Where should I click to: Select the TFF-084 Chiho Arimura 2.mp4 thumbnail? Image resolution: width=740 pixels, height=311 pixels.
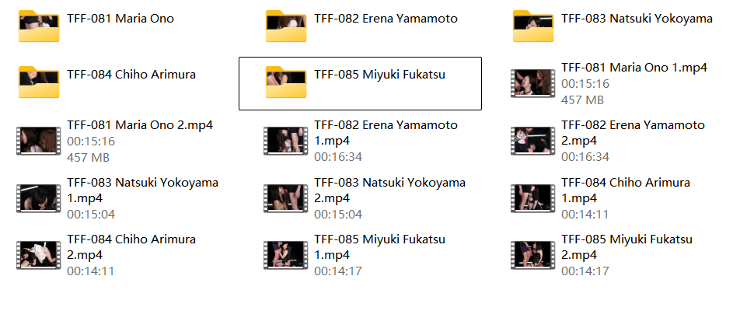(x=39, y=255)
